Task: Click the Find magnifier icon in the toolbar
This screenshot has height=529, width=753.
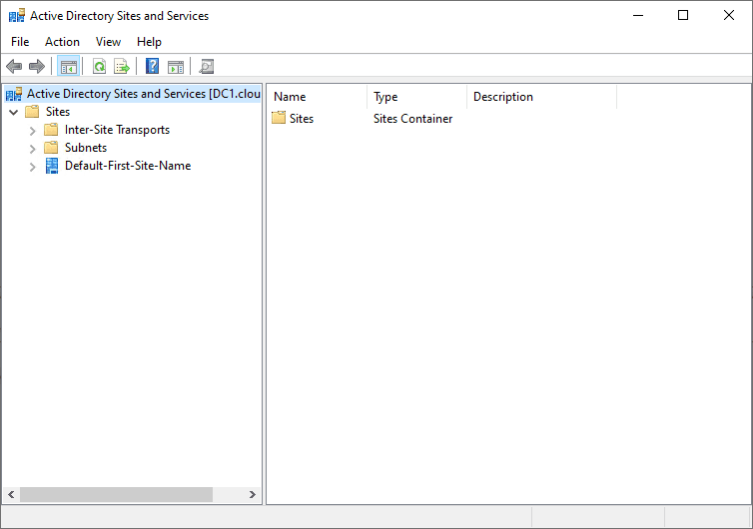Action: pos(207,66)
